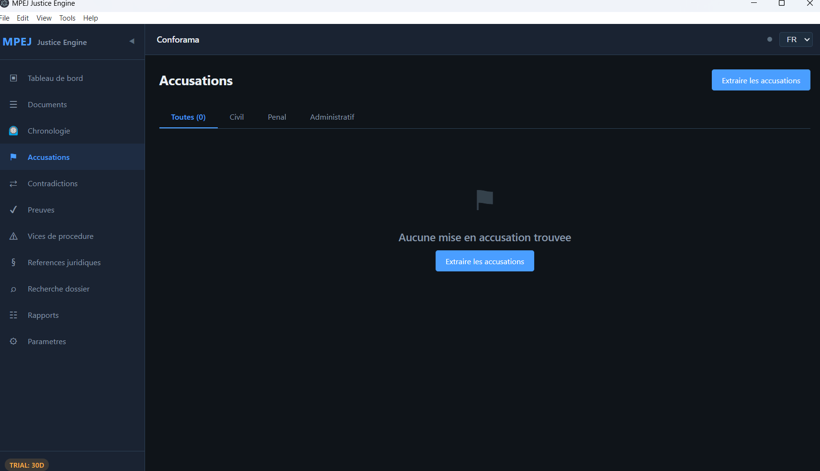This screenshot has width=820, height=471.
Task: Click the Vices de procedure warning icon
Action: (x=13, y=236)
